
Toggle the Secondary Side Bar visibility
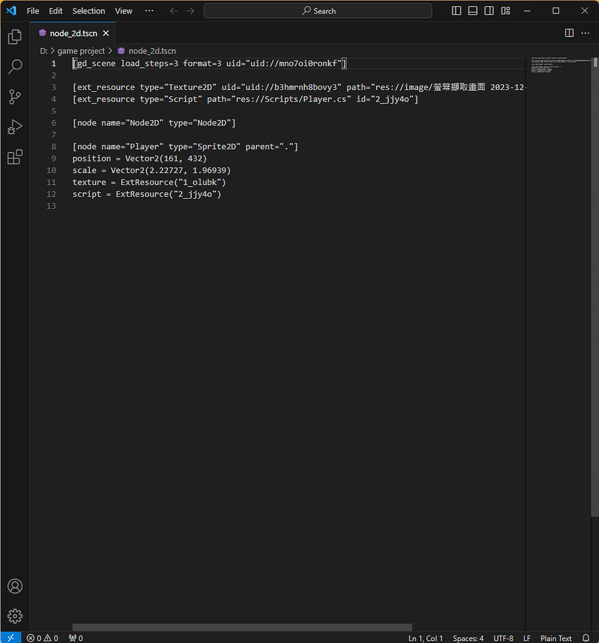click(489, 11)
